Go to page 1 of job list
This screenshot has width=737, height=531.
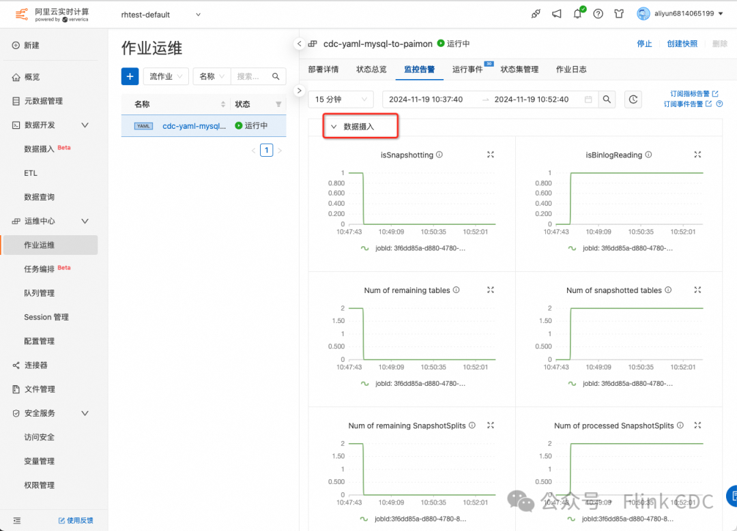click(267, 150)
